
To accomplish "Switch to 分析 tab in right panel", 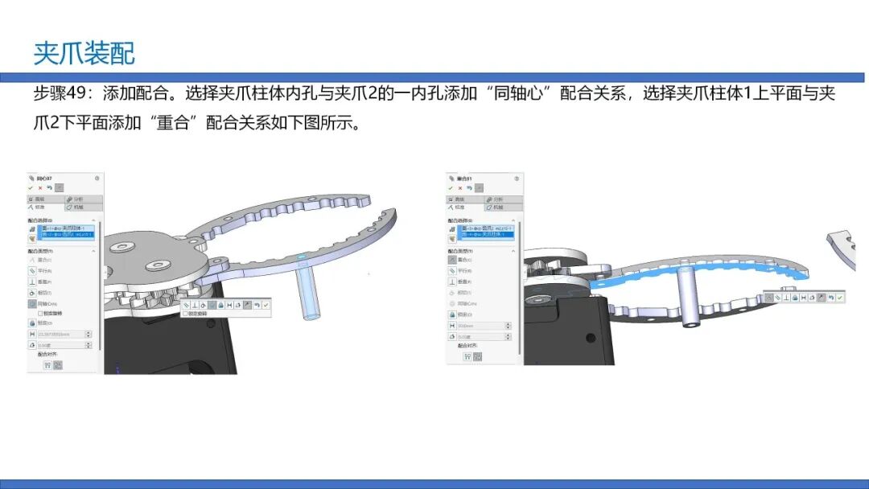I will tap(504, 199).
